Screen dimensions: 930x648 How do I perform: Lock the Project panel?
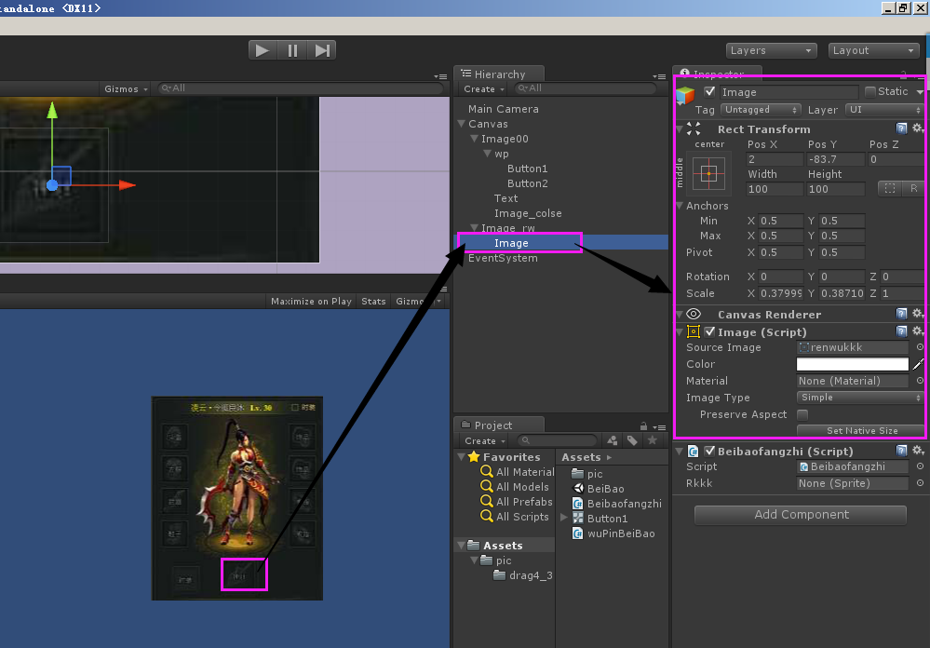(x=643, y=426)
